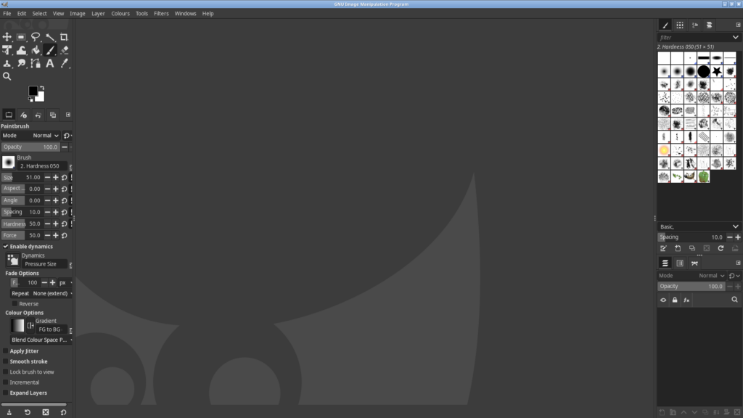Delete tool preset at panel bottom
Screen dimensions: 743x418
(46, 412)
